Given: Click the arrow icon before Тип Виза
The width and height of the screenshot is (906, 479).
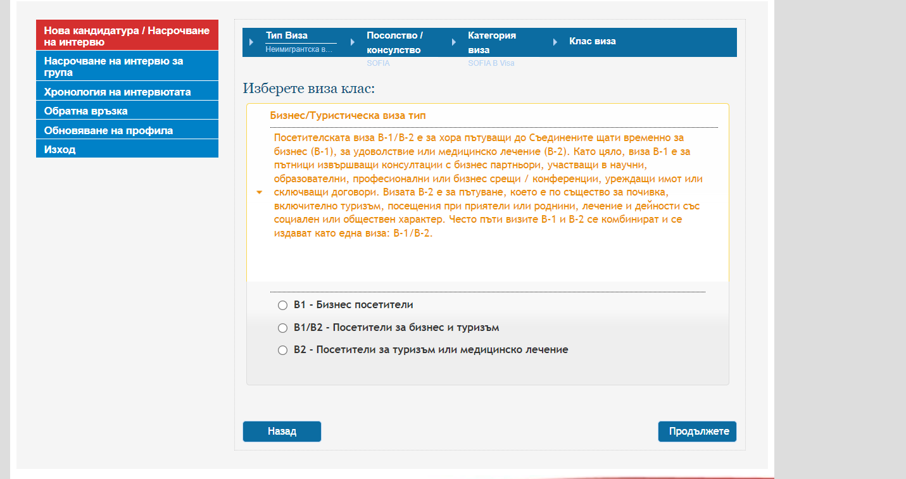Looking at the screenshot, I should click(x=251, y=42).
